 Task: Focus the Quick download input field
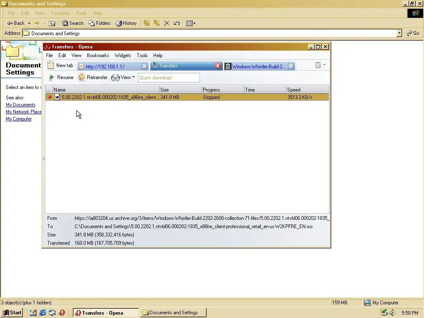pos(169,78)
